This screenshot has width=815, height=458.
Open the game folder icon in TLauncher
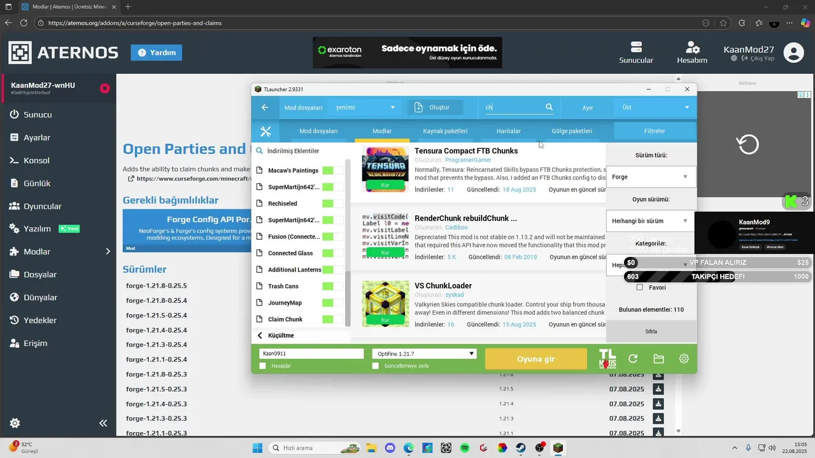click(658, 359)
